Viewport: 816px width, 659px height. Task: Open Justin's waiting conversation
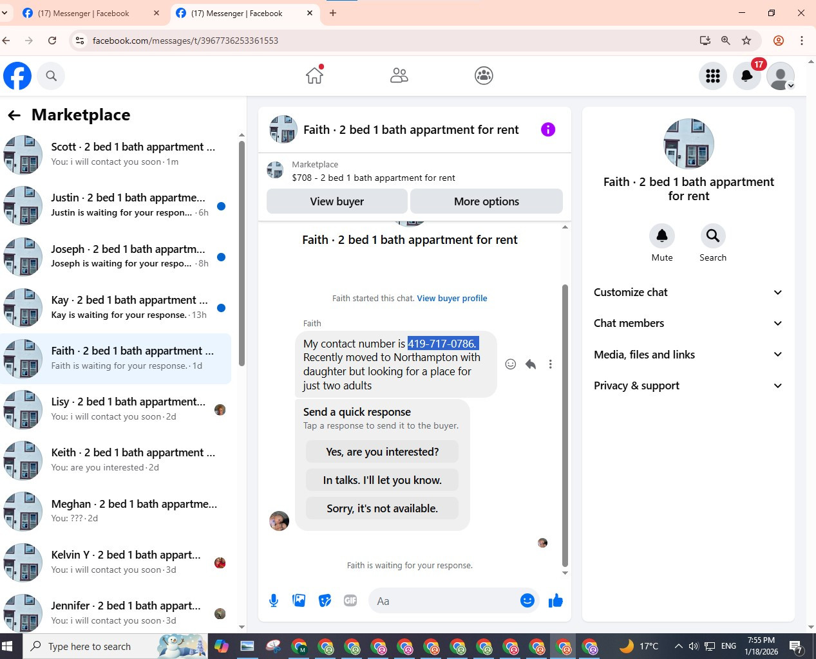pos(116,205)
